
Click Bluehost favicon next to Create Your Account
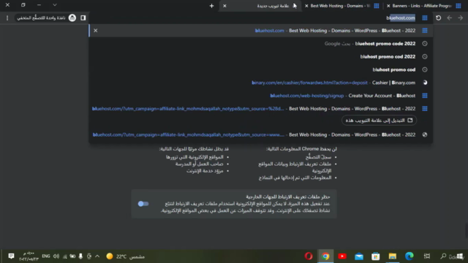point(425,96)
